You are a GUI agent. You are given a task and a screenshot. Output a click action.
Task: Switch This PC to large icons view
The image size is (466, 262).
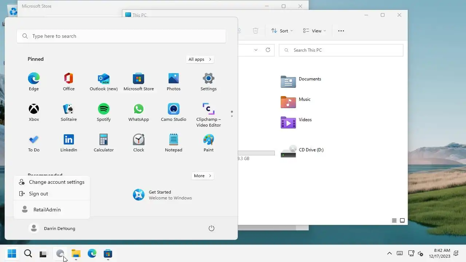[x=402, y=221]
